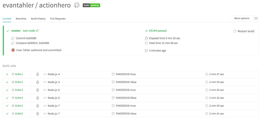Click the environment icon beside FAKEREDIS=true in job 3144.1
Viewport: 261px width, 120px height.
pyautogui.click(x=113, y=74)
